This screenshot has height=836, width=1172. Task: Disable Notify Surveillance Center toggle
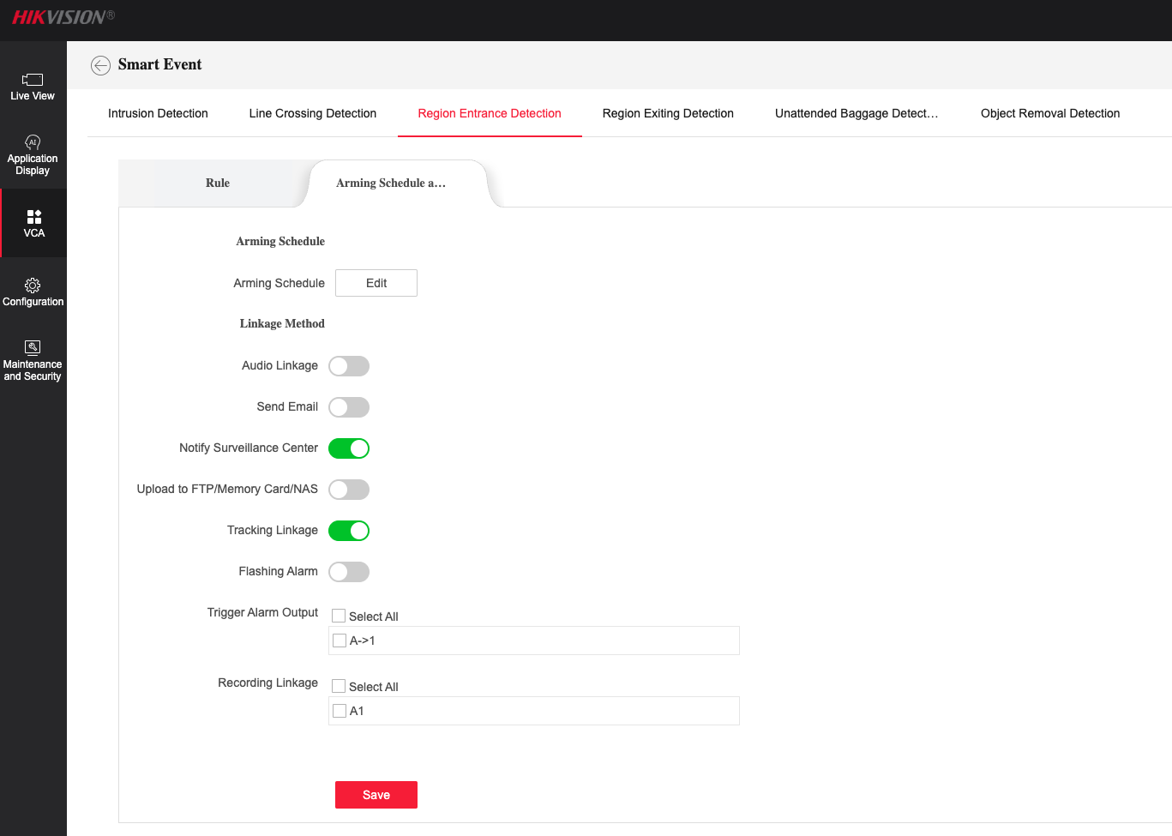click(349, 448)
